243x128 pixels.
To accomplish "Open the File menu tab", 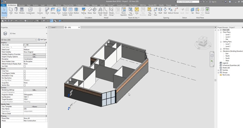I will (3, 5).
